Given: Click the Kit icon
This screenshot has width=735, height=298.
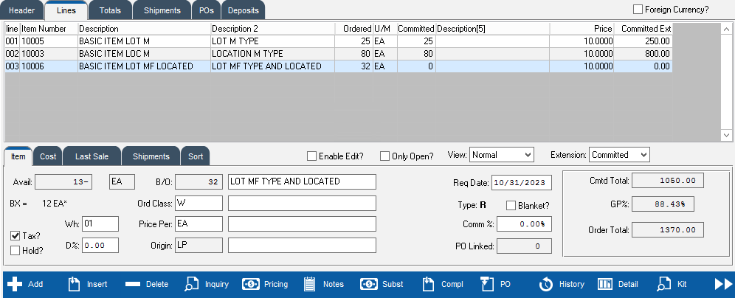Looking at the screenshot, I should [x=664, y=284].
